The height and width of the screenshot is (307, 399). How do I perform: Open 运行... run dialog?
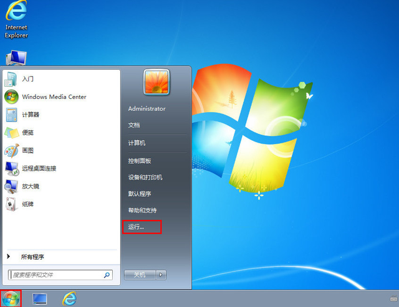136,227
